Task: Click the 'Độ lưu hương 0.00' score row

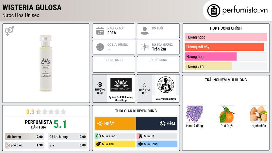Action: [67, 137]
